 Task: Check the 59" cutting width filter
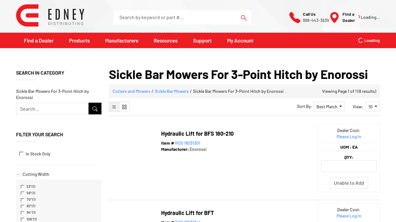coord(22,193)
